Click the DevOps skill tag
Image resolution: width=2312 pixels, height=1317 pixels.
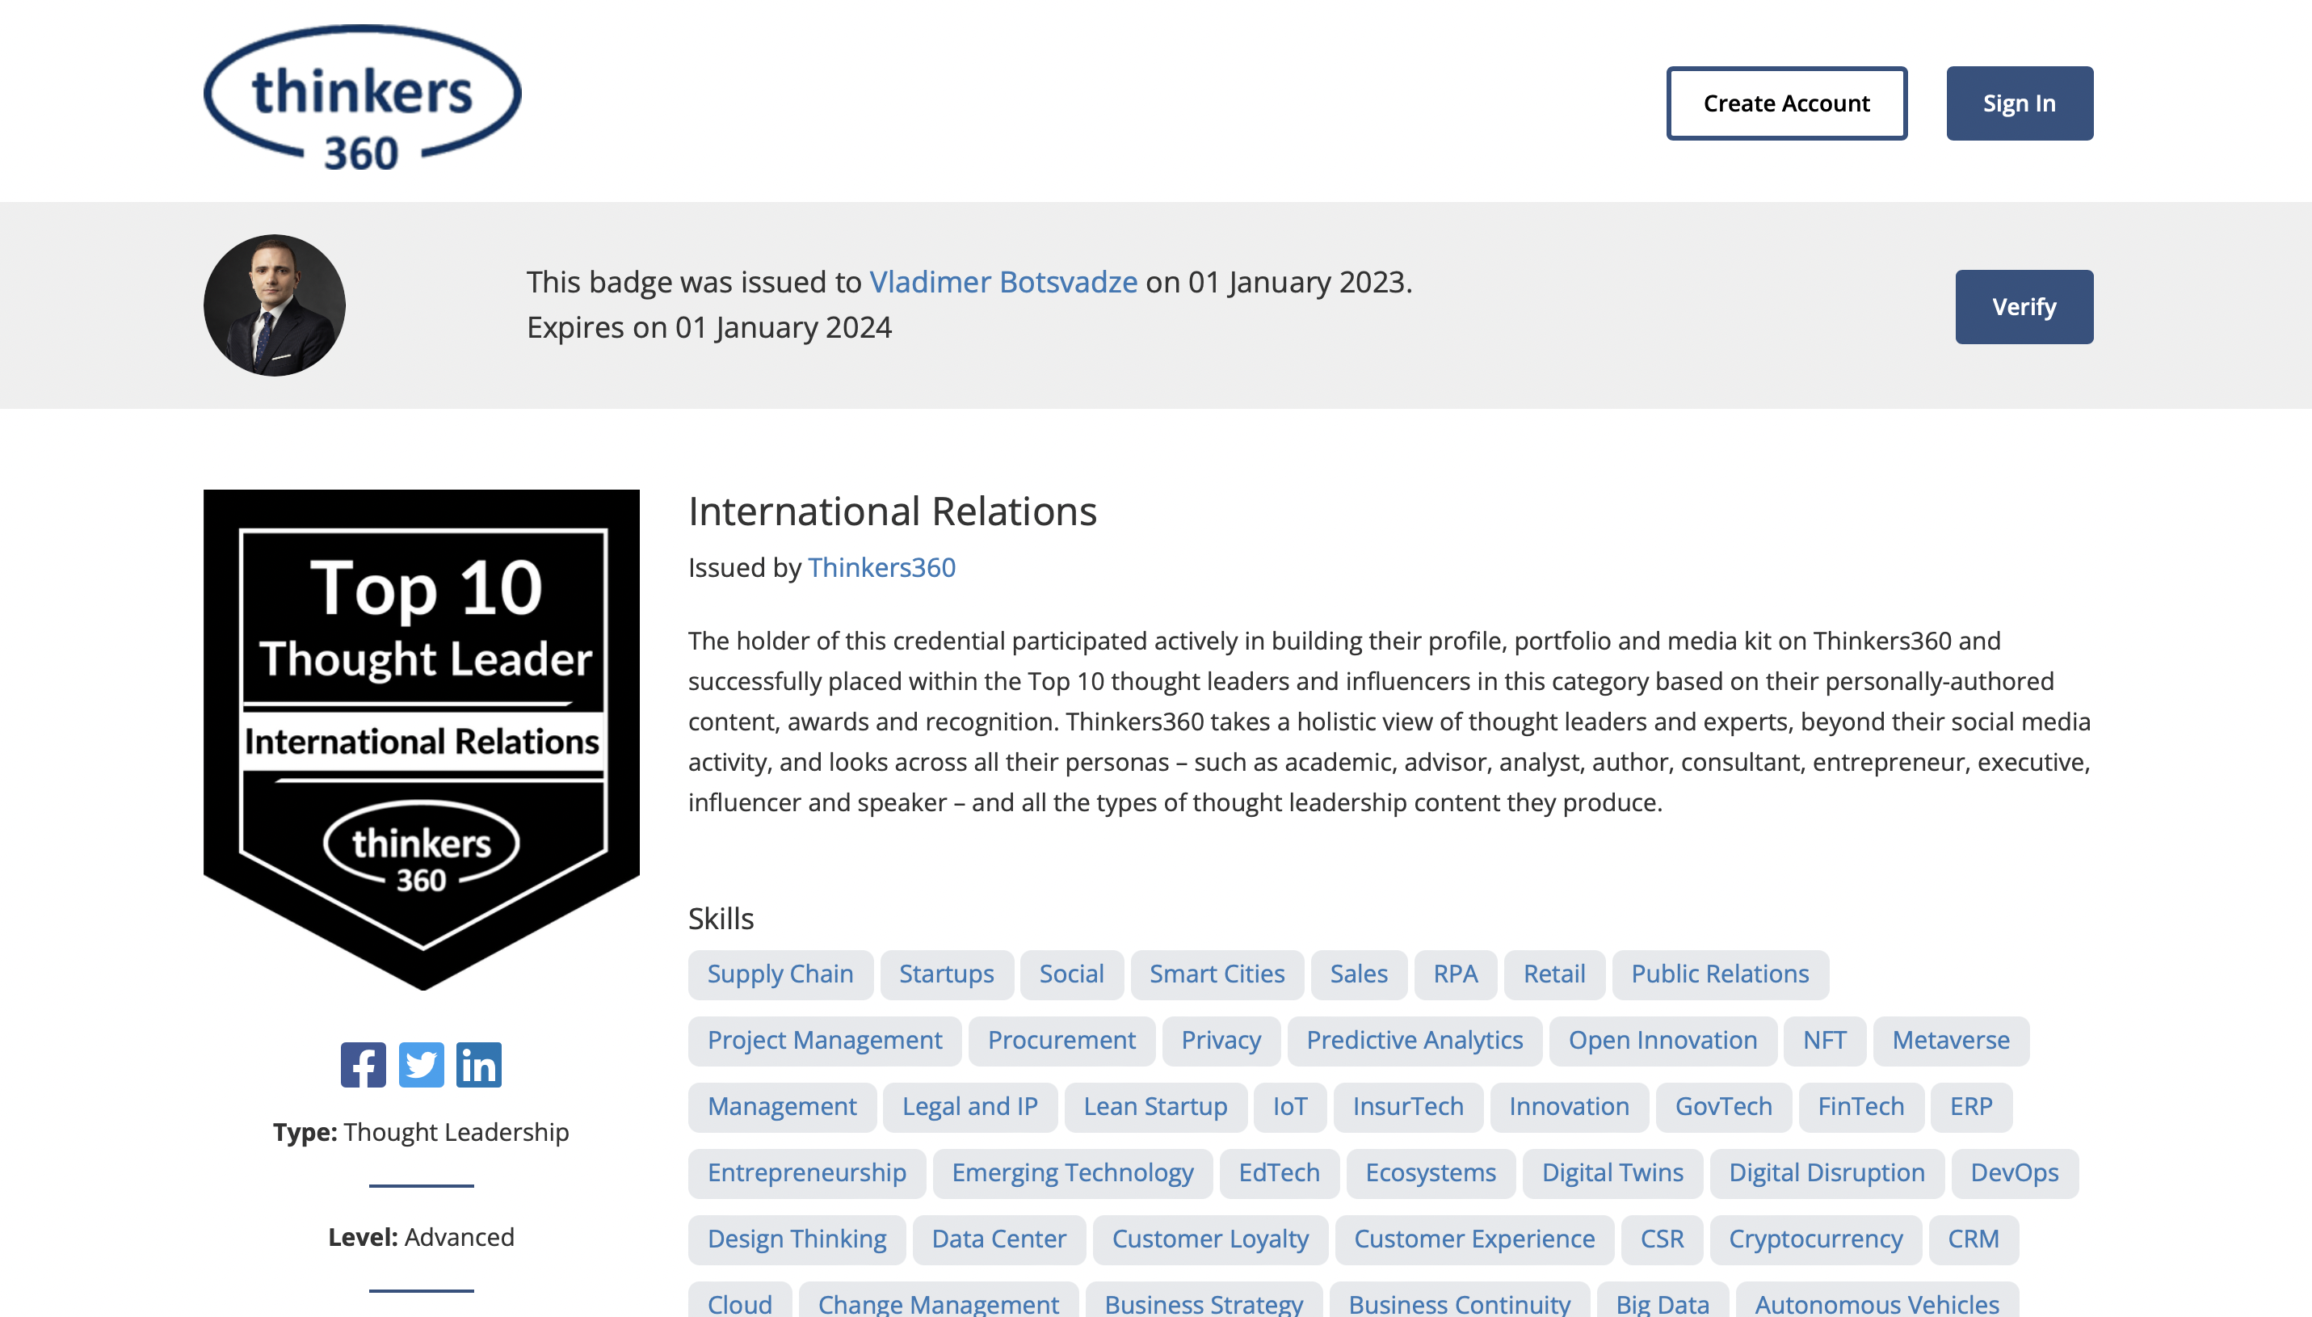click(2015, 1173)
